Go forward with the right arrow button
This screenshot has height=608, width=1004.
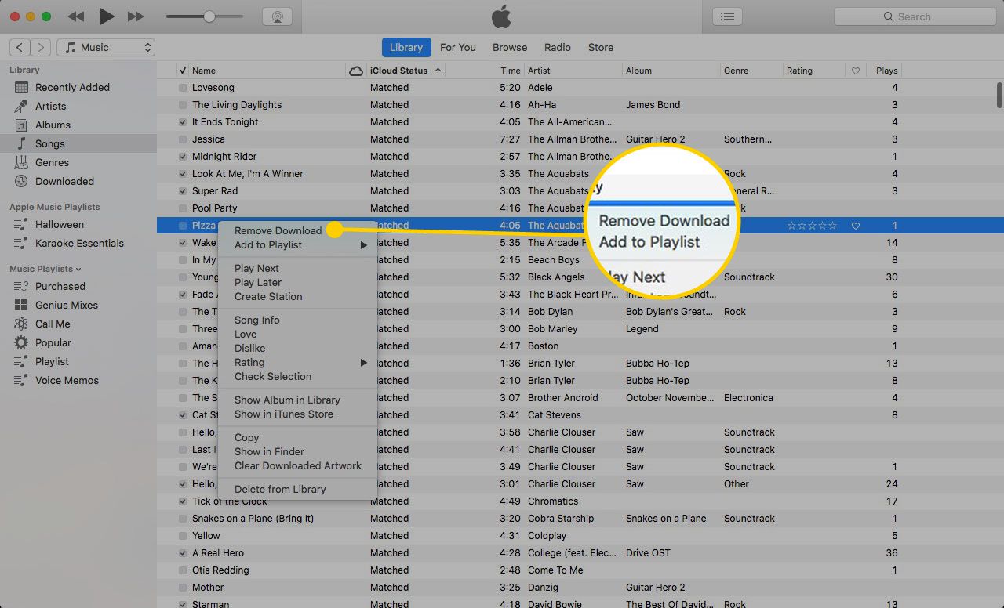click(x=42, y=48)
